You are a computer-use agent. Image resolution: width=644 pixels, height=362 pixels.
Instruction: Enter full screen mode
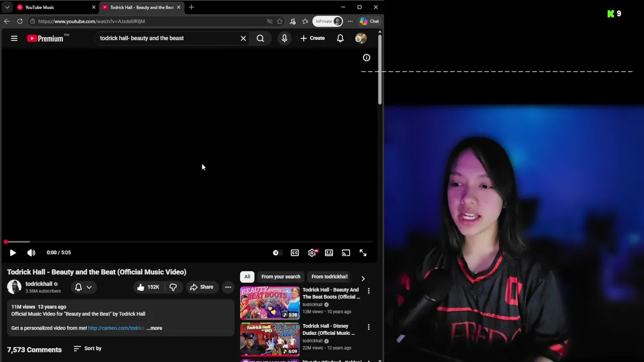tap(363, 253)
